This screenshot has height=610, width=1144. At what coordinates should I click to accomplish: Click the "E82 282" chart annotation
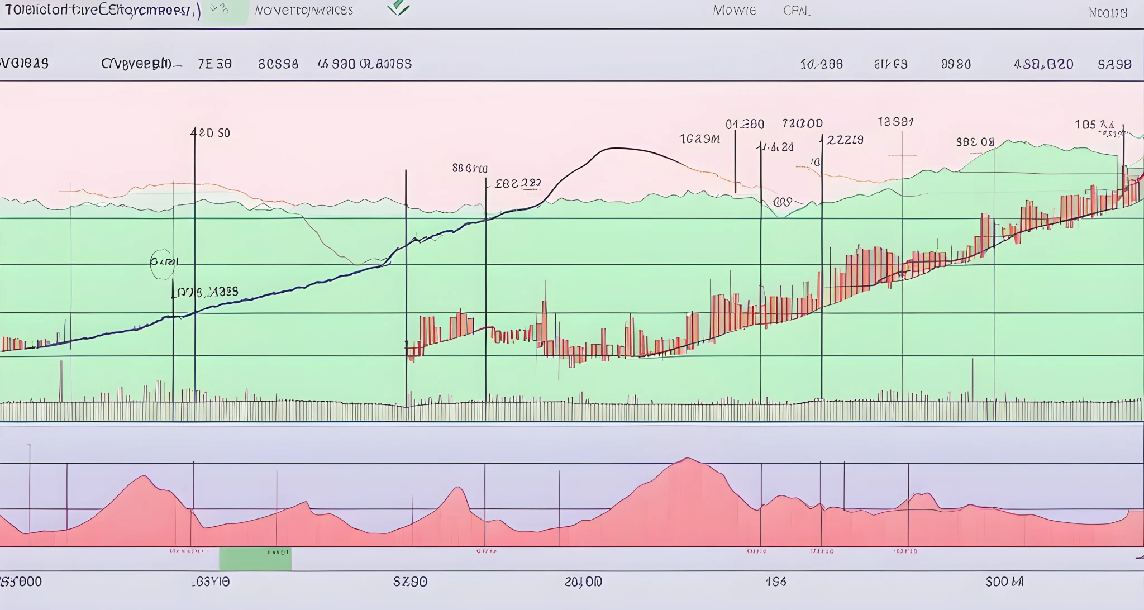coord(517,183)
